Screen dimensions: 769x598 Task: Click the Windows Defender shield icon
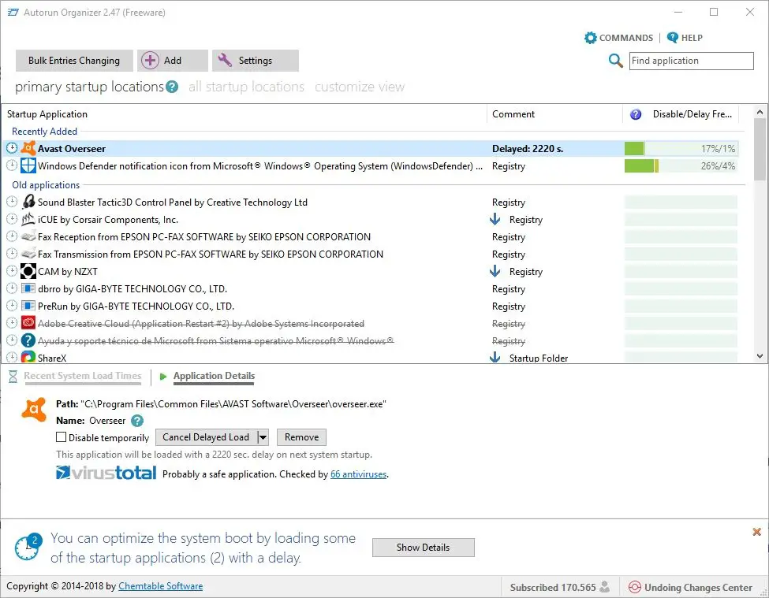[28, 165]
